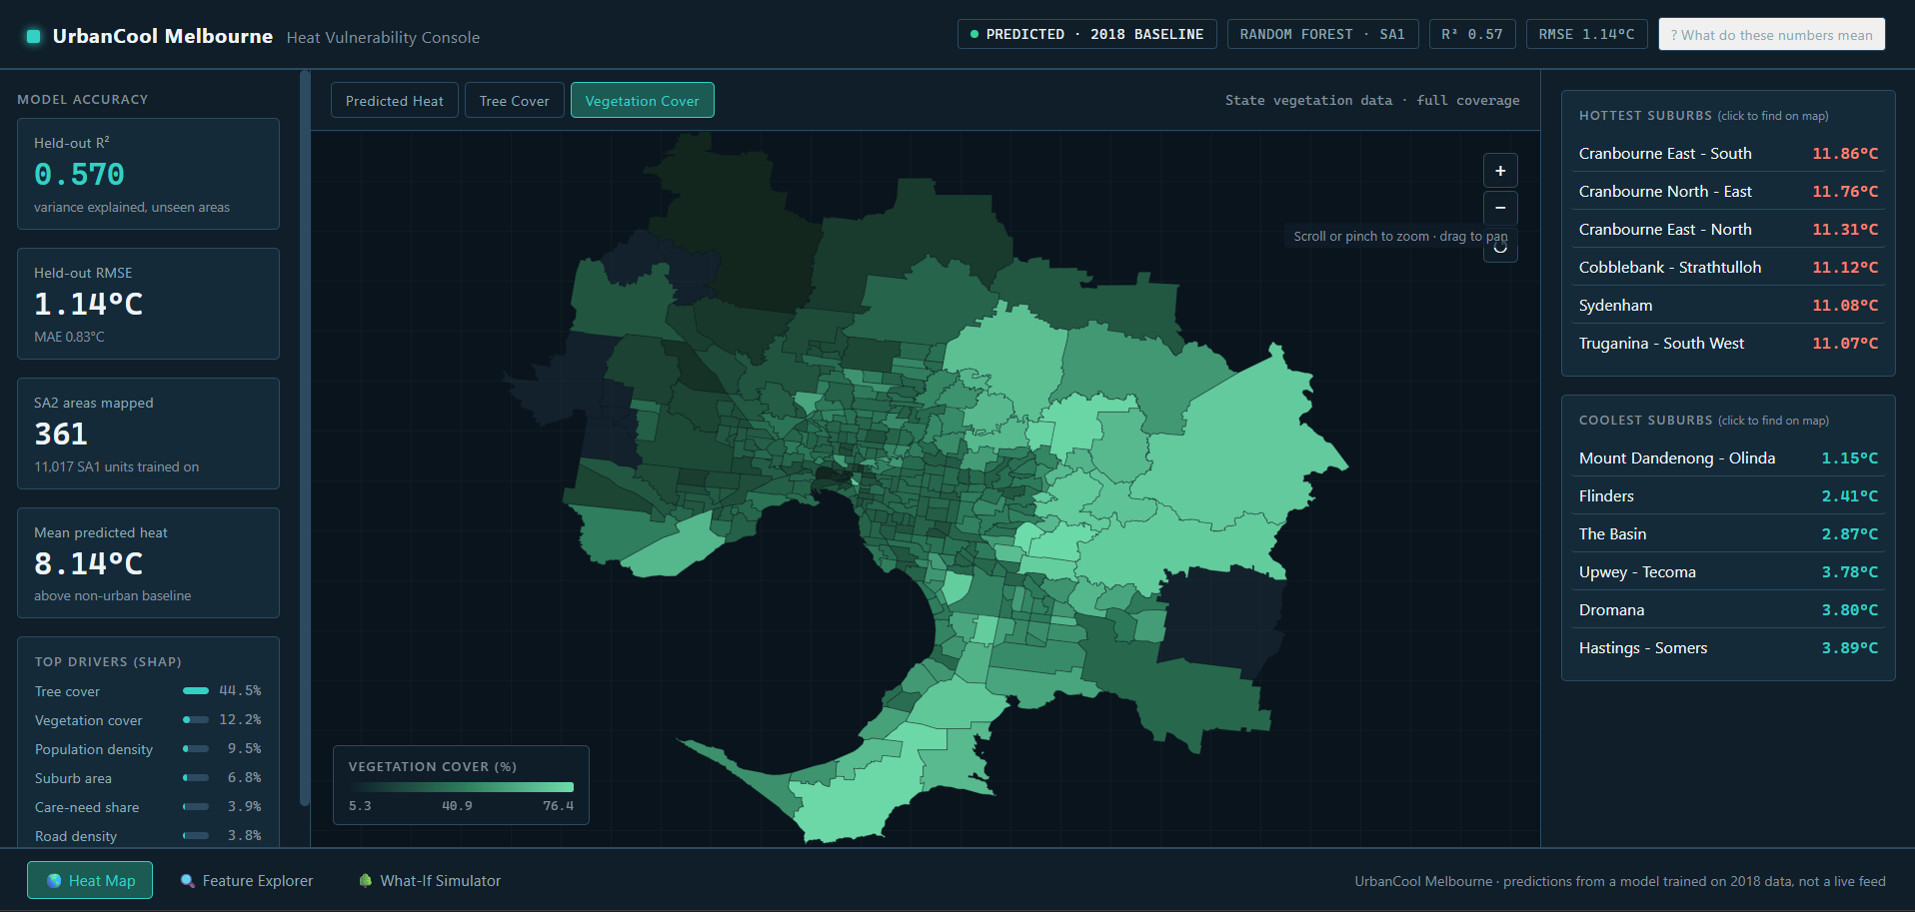The image size is (1915, 912).
Task: Open 'What do these numbers mean' help
Action: click(1772, 34)
